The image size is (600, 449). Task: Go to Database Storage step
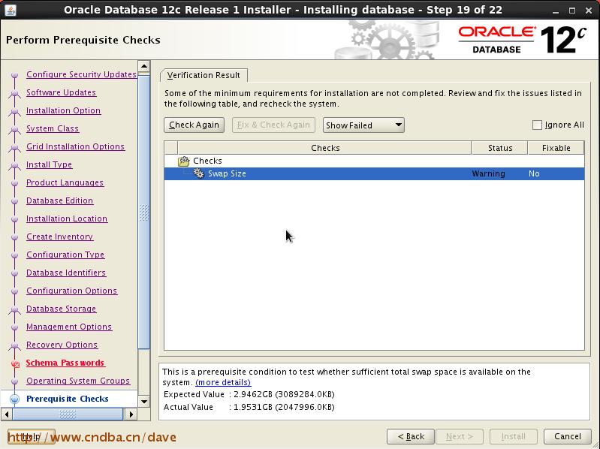click(x=62, y=309)
